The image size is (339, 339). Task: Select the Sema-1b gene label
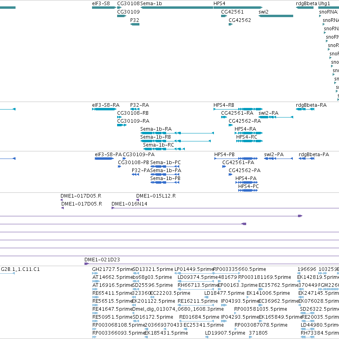click(x=151, y=4)
